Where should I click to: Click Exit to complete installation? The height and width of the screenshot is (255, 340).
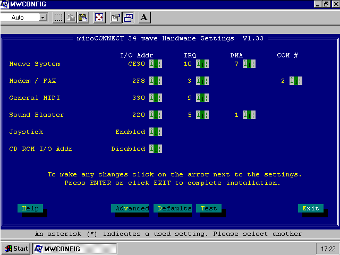pyautogui.click(x=311, y=208)
